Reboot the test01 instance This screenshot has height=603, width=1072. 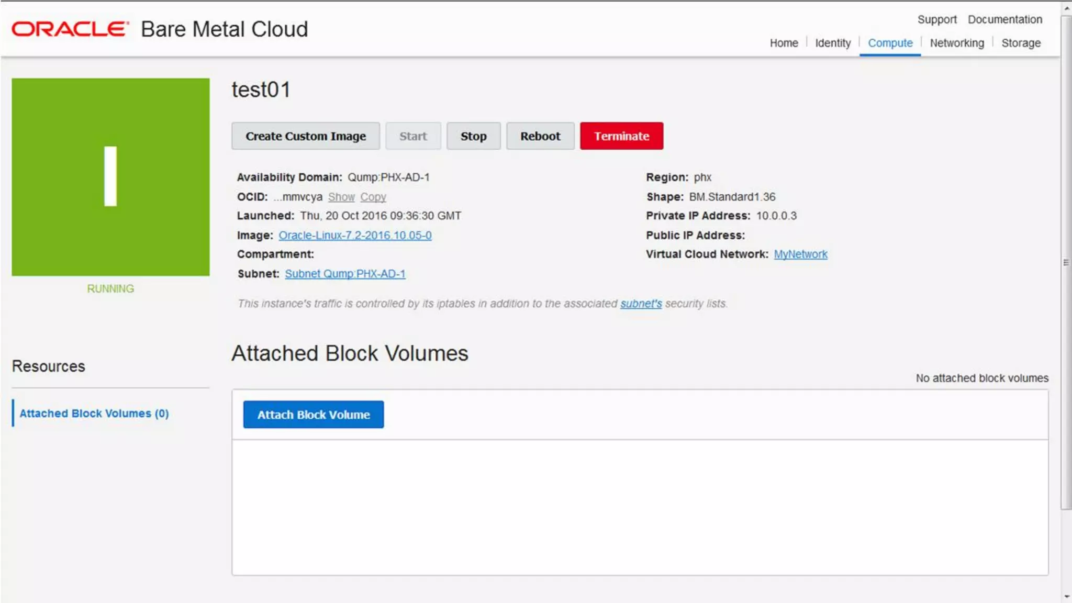click(540, 136)
